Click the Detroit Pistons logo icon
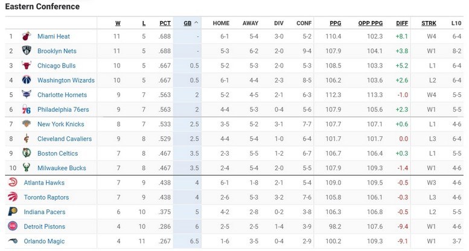469x251 pixels. (13, 226)
